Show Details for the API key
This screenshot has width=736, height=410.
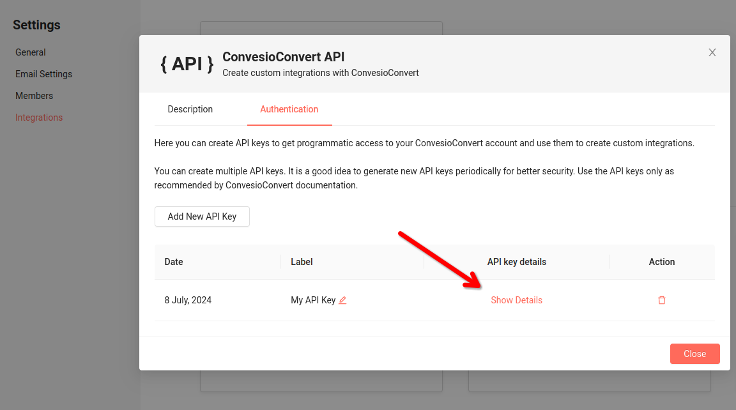(516, 300)
